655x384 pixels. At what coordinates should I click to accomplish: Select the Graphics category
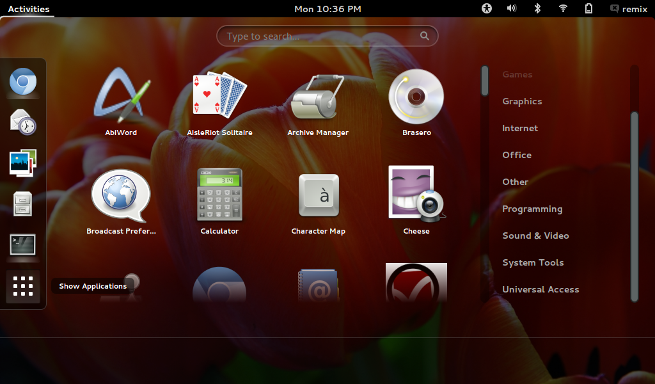(522, 101)
